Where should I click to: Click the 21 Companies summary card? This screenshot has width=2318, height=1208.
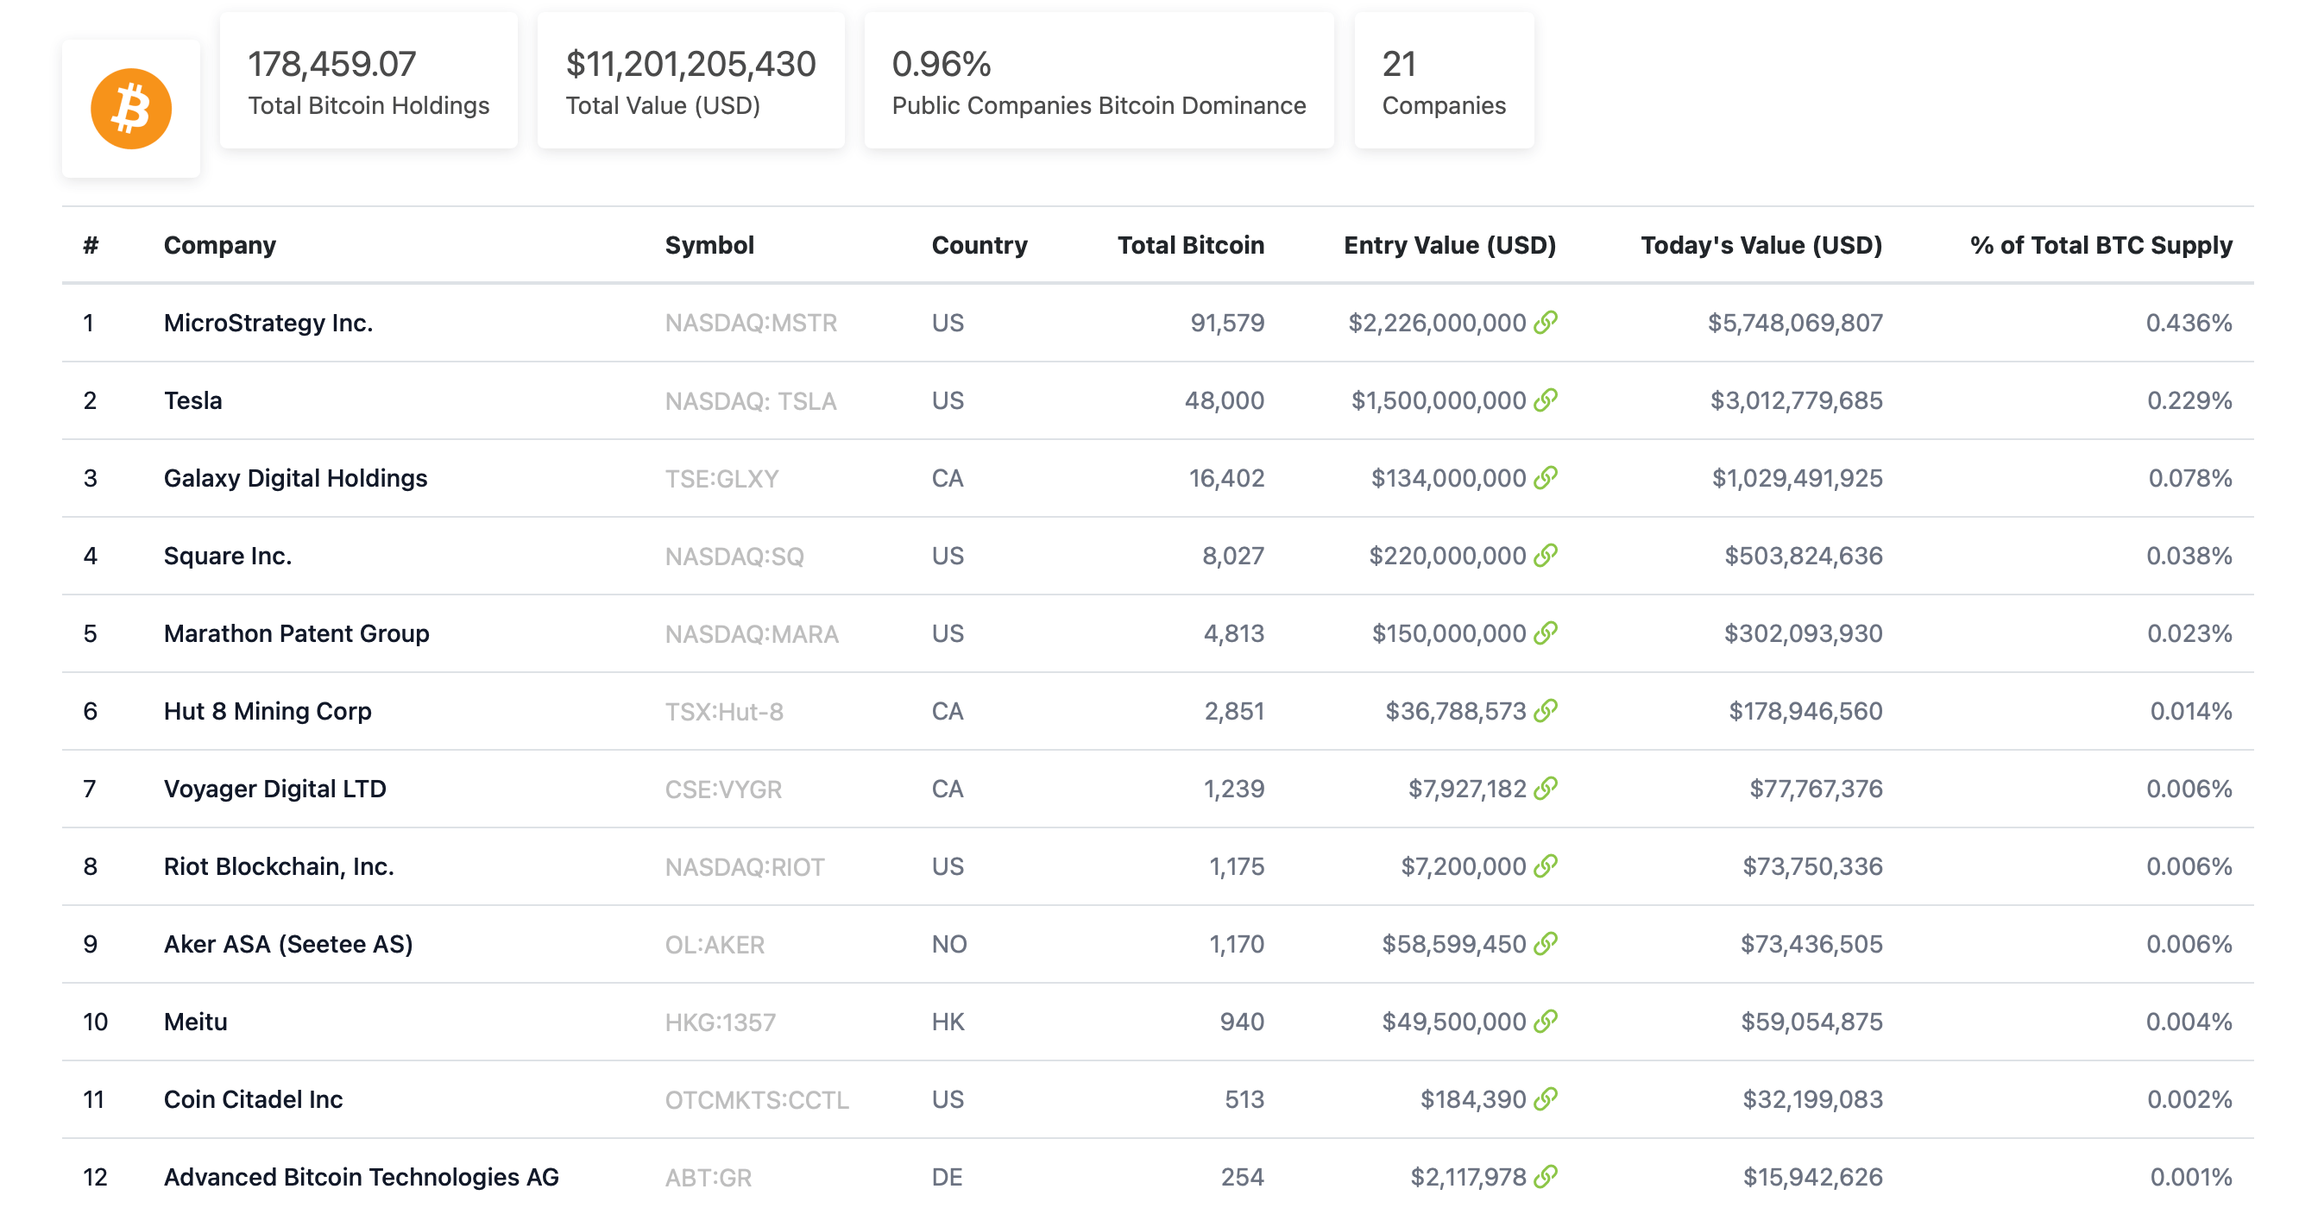pyautogui.click(x=1443, y=81)
